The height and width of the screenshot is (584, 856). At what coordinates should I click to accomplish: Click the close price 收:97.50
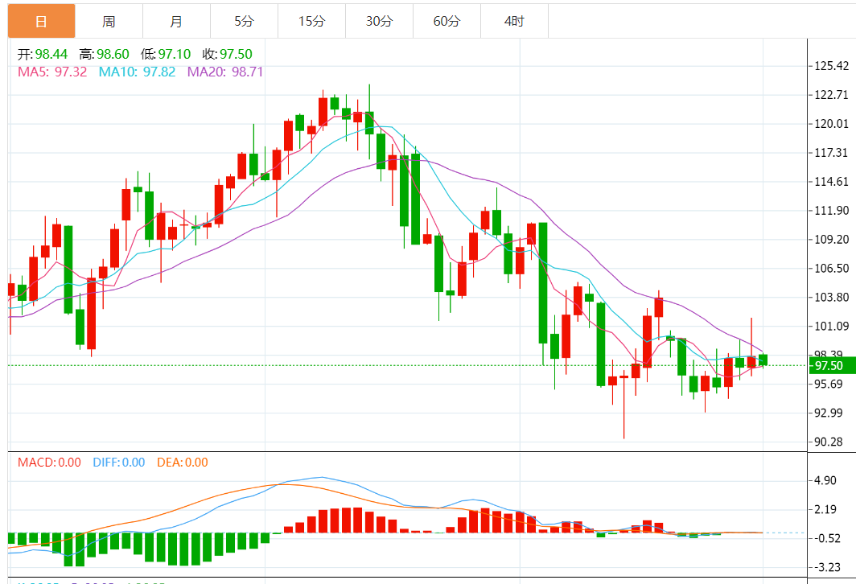click(228, 54)
